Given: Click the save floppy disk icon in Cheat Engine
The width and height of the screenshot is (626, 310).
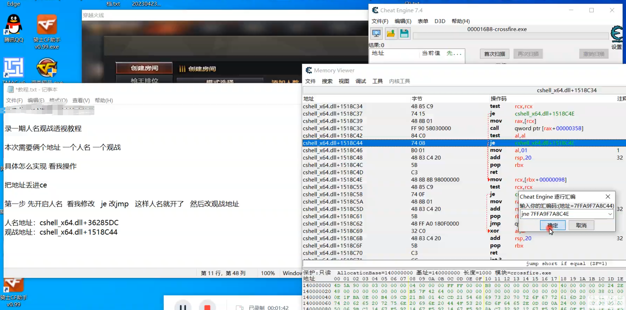Looking at the screenshot, I should (404, 34).
